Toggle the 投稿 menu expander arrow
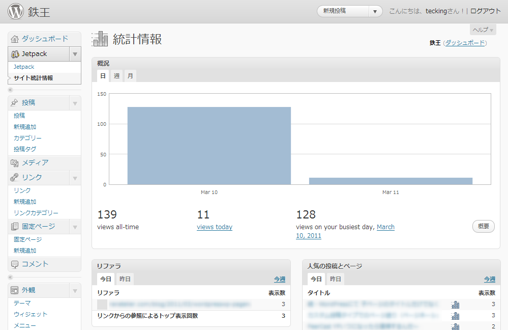Viewport: 508px width, 330px height. click(x=75, y=103)
